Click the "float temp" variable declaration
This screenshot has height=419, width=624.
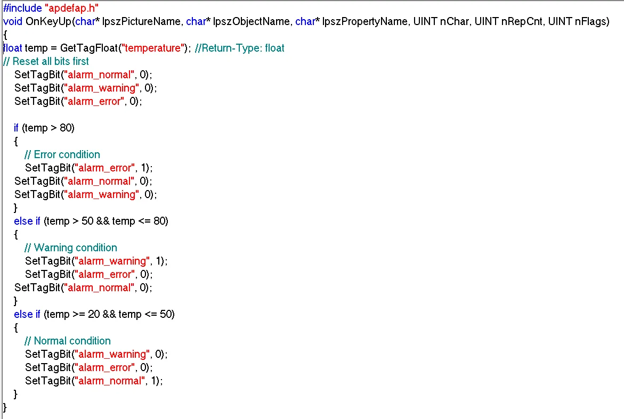pyautogui.click(x=26, y=48)
